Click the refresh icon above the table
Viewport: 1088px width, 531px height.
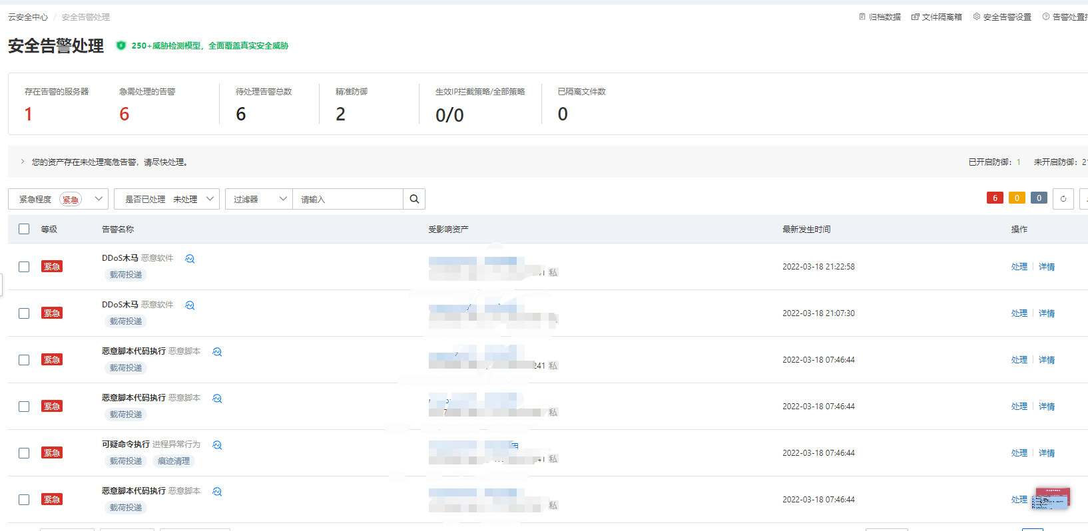coord(1063,199)
